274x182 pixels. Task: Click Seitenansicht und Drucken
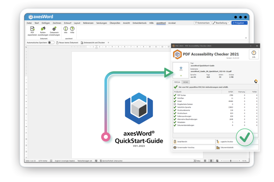[x=93, y=43]
